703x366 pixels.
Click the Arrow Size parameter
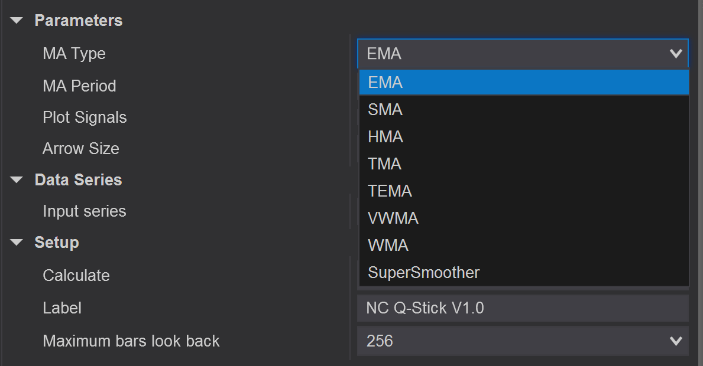tap(80, 148)
